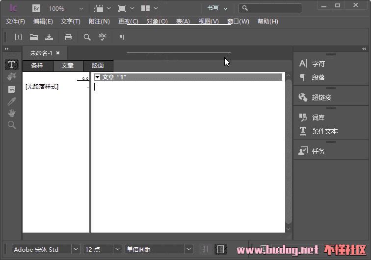Toggle hidden characters with the pilcrow icon
This screenshot has height=260, width=371.
click(122, 37)
